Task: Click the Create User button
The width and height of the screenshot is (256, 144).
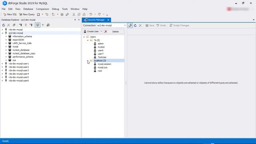Action: pos(91,32)
